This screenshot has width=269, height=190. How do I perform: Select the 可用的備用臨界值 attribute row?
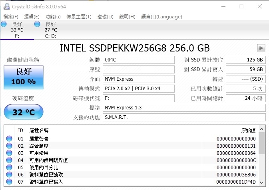131,160
